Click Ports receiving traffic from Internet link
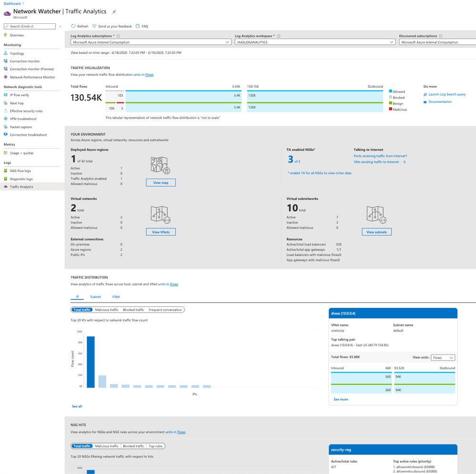The width and height of the screenshot is (476, 474). coord(379,156)
